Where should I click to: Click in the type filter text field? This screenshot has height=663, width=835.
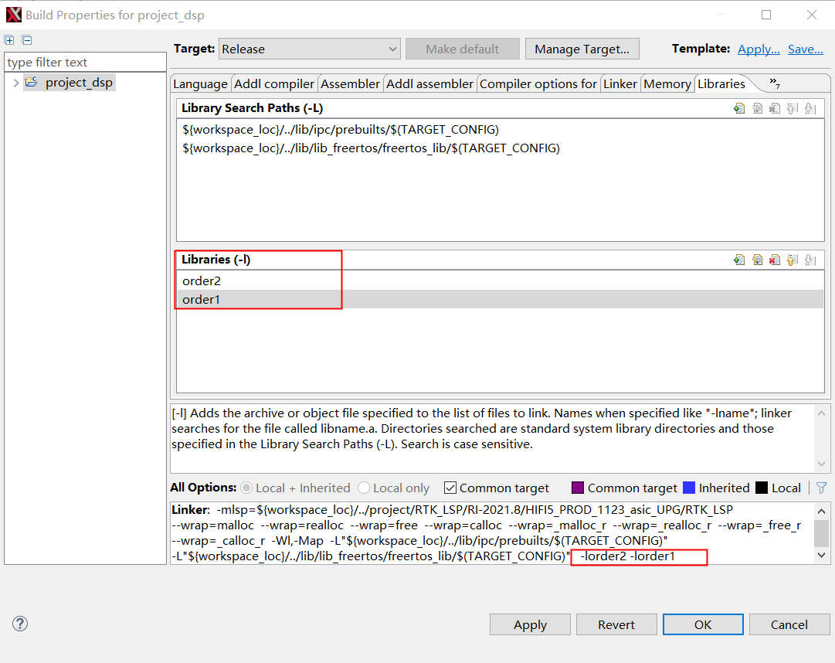click(85, 62)
